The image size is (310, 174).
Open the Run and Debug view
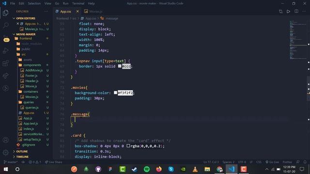[5, 51]
